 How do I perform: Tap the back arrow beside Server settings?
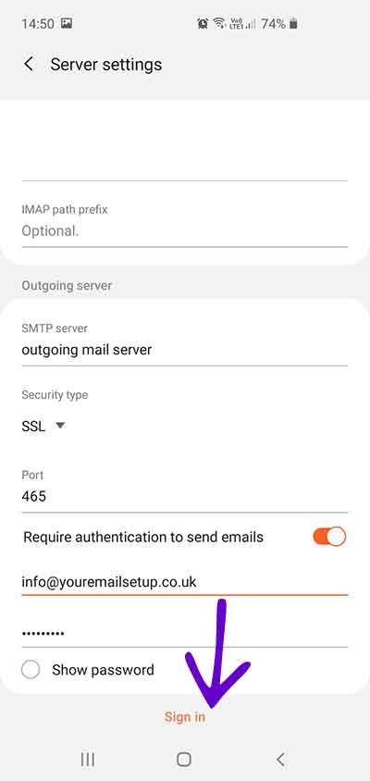point(29,64)
